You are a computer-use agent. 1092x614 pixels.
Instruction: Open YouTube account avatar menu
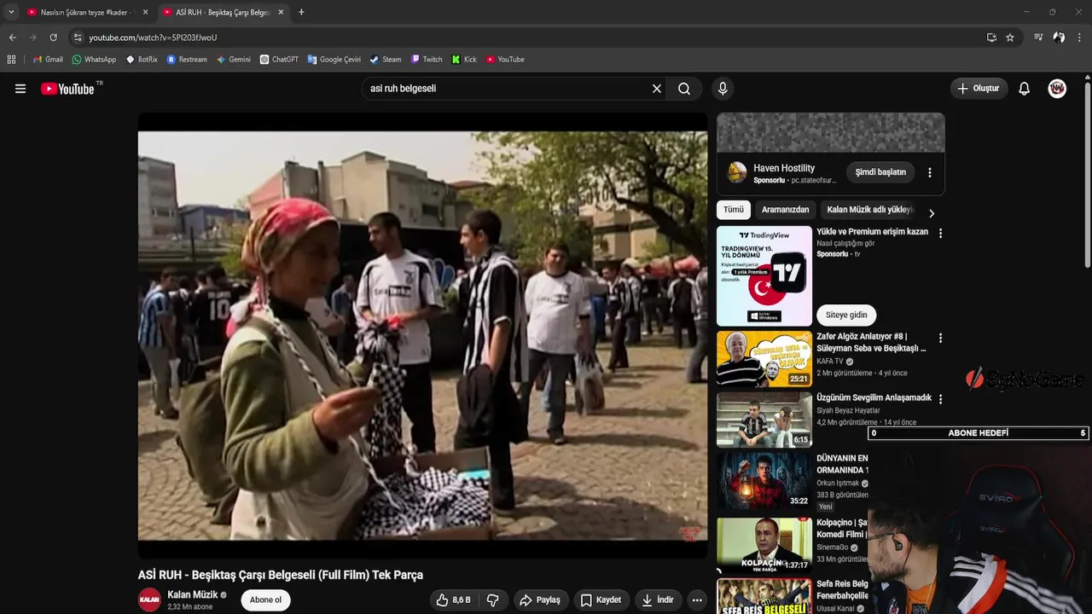coord(1057,89)
